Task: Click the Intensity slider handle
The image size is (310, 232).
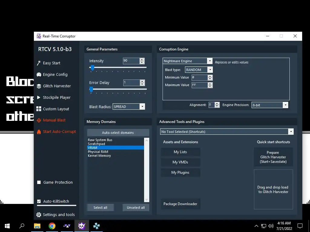Action: click(x=92, y=68)
